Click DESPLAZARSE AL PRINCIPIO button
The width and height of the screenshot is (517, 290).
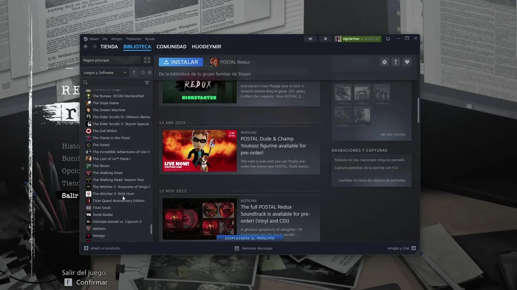point(250,238)
